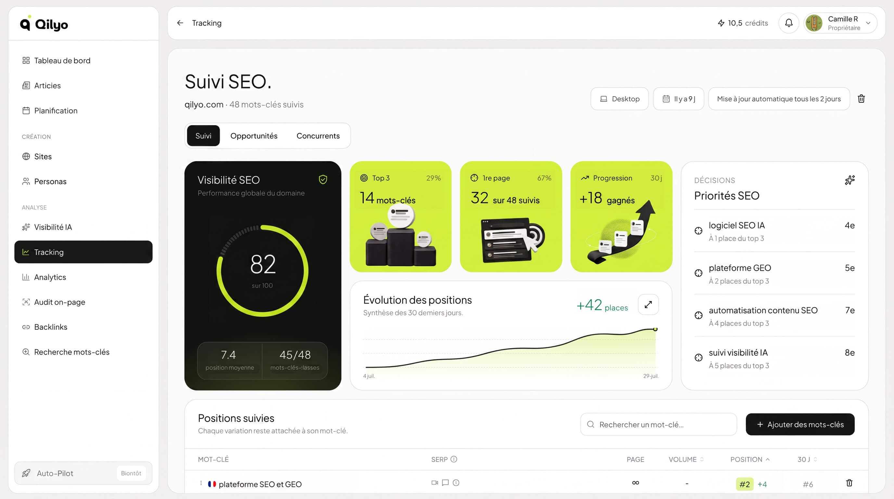
Task: Delete the plateforme SEO et GEO keyword row
Action: coord(849,483)
